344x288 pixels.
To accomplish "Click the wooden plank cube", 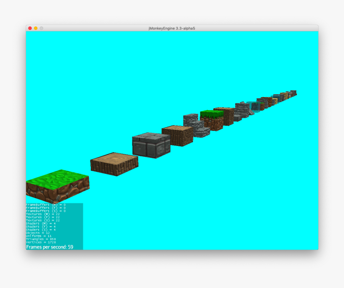I will coord(178,136).
